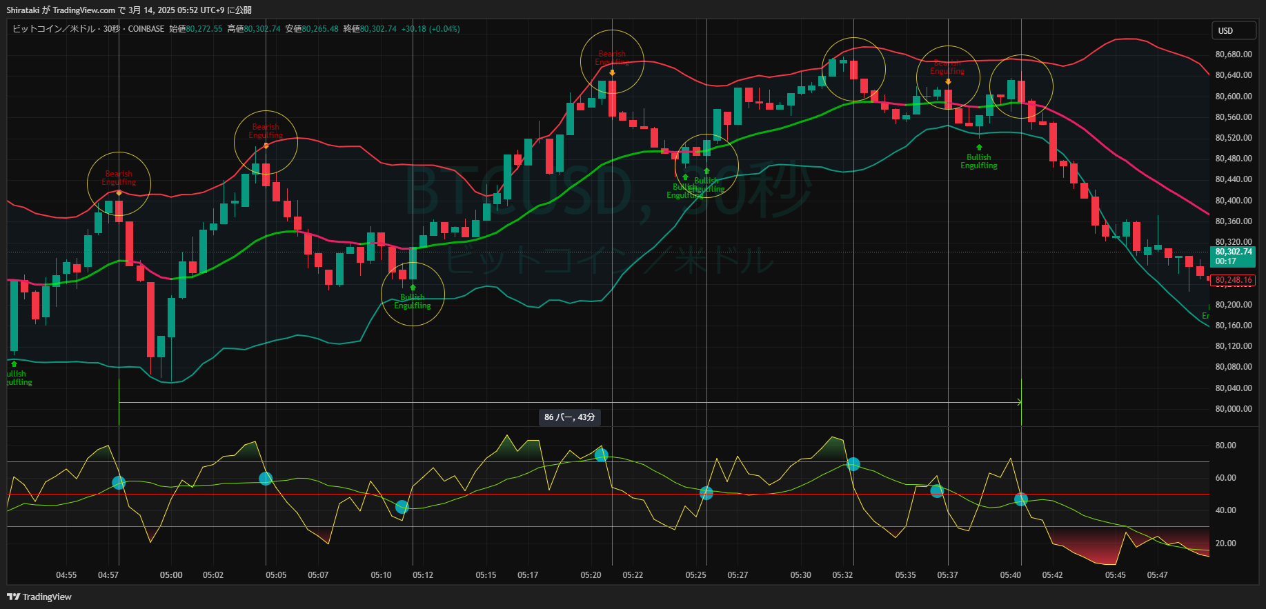Click the 04:55 time axis label
The image size is (1266, 609).
66,575
